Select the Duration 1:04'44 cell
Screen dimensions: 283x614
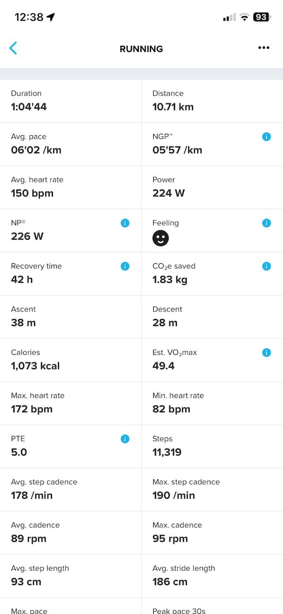[x=71, y=101]
